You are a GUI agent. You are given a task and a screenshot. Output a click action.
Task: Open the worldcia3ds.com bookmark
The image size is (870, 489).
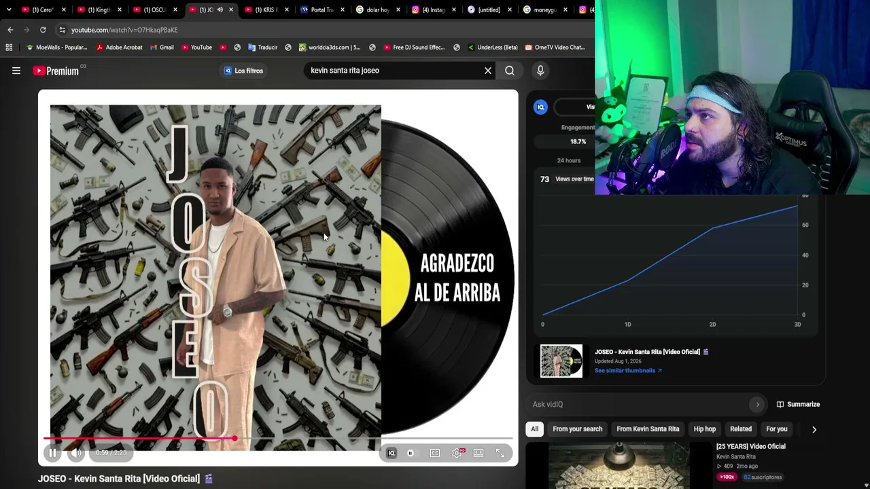tap(330, 48)
